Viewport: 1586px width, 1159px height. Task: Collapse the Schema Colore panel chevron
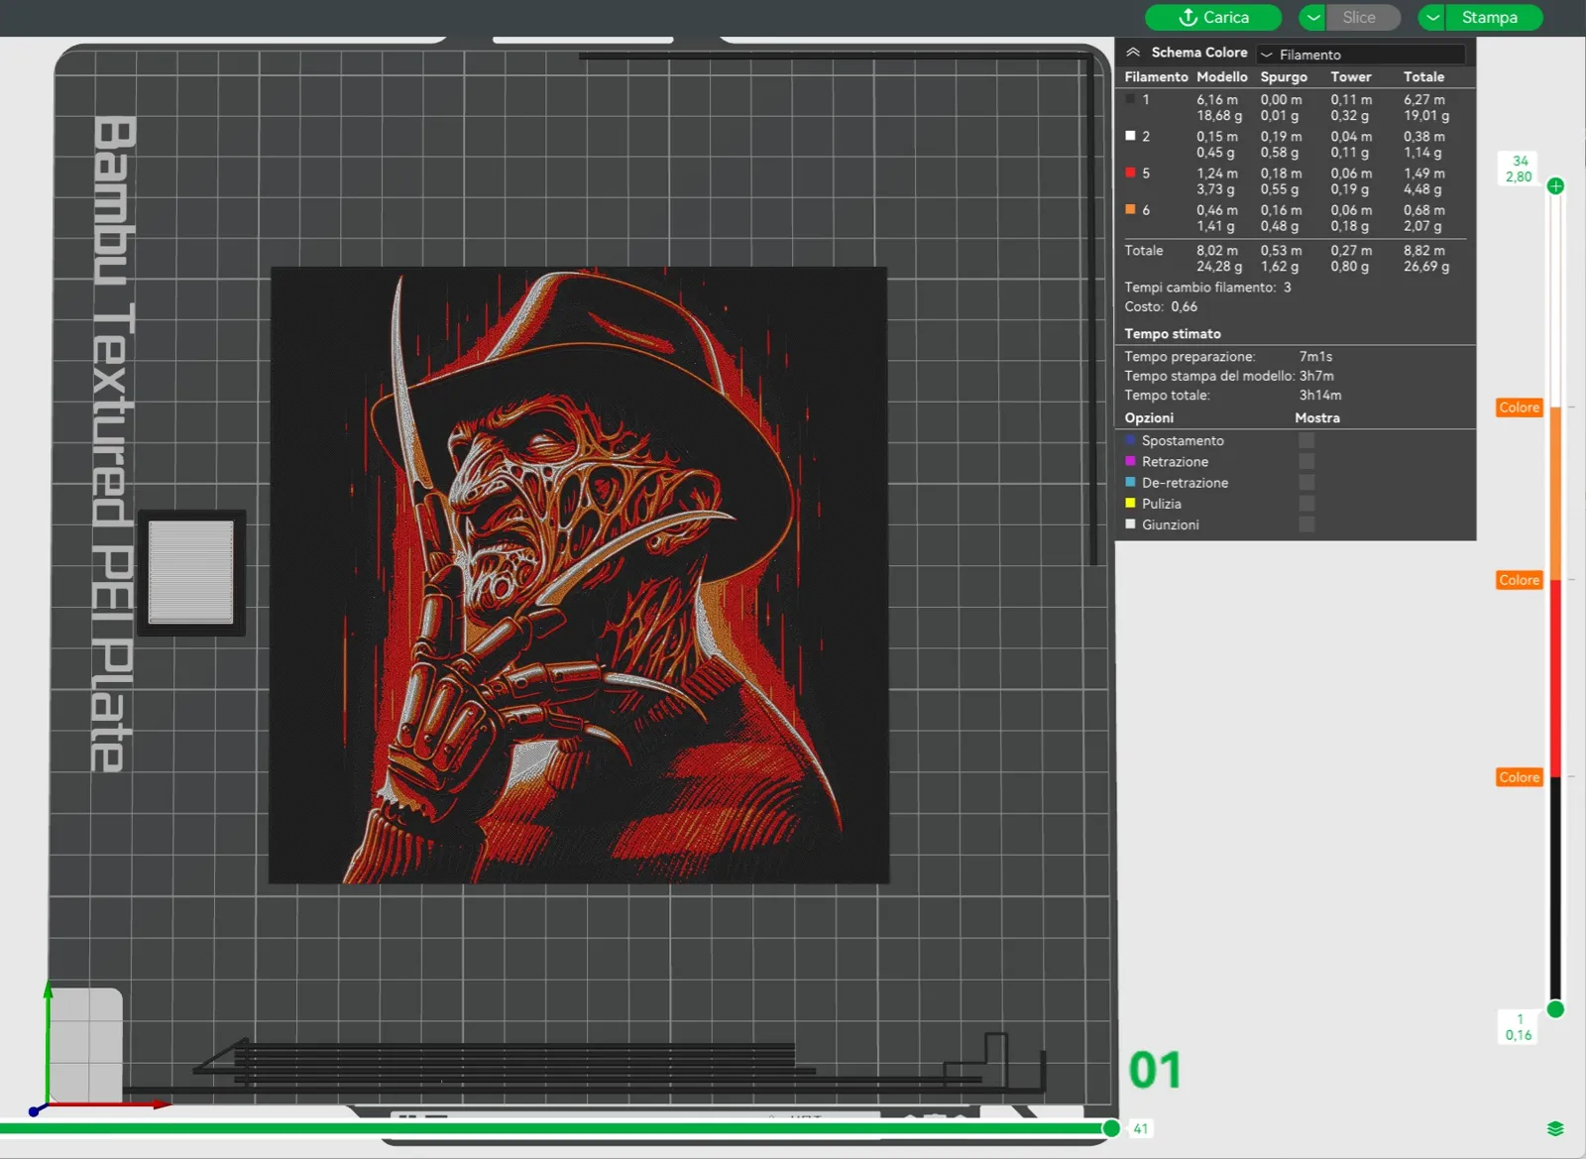click(1133, 53)
